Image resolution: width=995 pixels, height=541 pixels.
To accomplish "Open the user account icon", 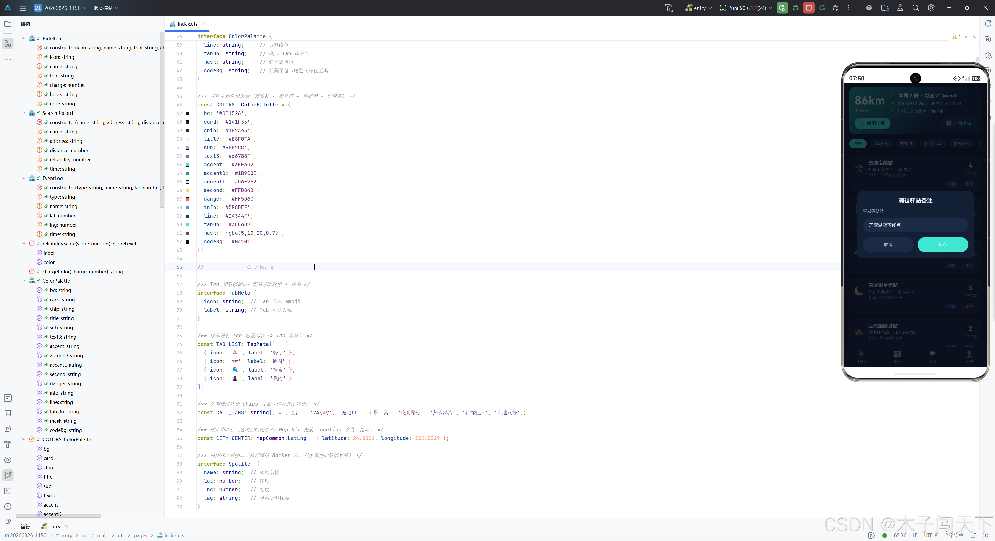I will (x=900, y=8).
